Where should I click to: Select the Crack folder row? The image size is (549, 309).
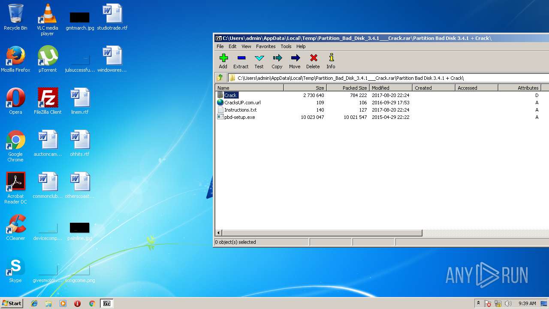pos(382,95)
